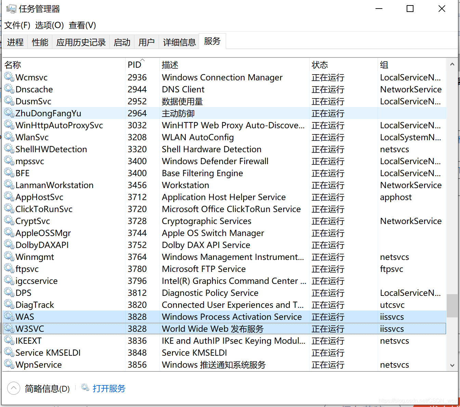The width and height of the screenshot is (460, 407).
Task: Click the WinHttpAutoProxySvc service icon
Action: coord(9,124)
